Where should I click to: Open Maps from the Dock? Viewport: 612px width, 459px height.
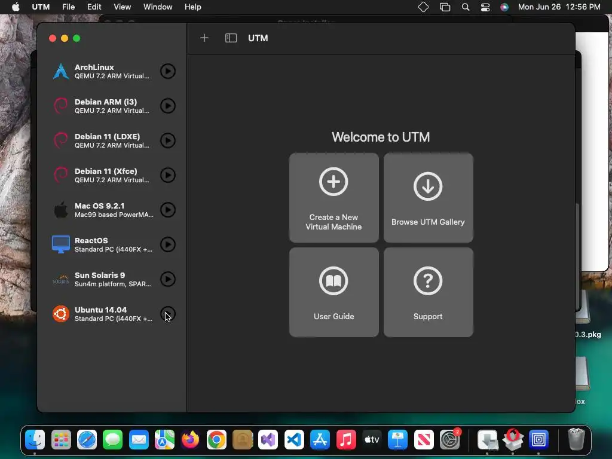(x=165, y=440)
